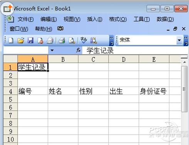Click the camera icon in menu bar
Viewport: 189px width, 145px height.
tap(60, 28)
